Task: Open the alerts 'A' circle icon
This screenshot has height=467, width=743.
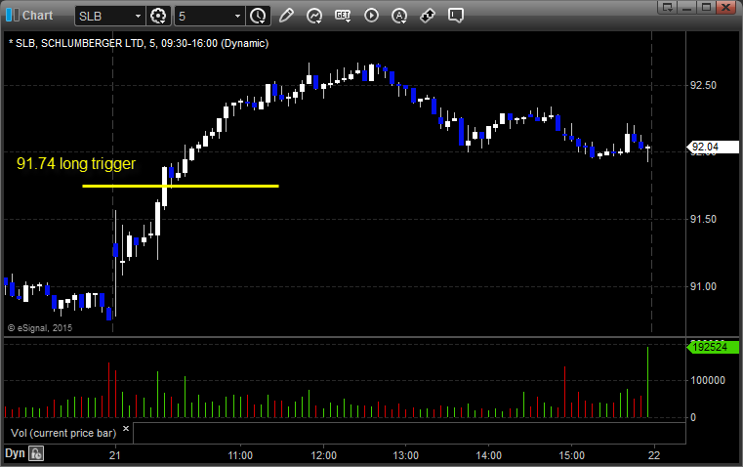Action: [399, 16]
